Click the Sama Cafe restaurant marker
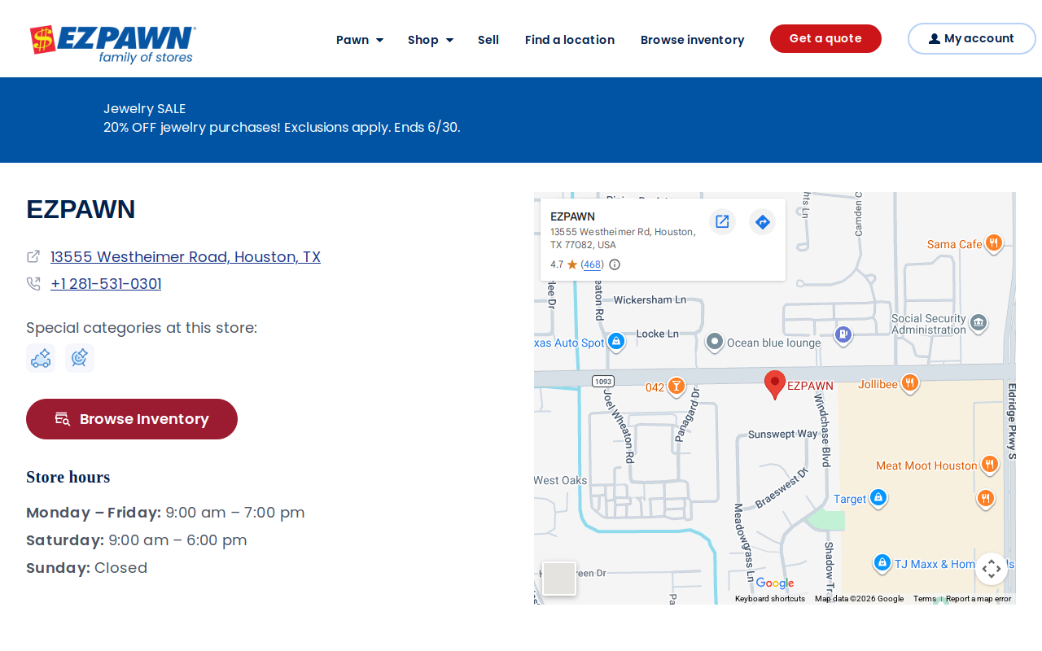1042x651 pixels. 993,243
